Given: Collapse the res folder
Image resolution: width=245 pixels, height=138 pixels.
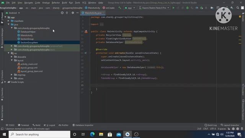Looking at the screenshot, I should click(x=8, y=53).
